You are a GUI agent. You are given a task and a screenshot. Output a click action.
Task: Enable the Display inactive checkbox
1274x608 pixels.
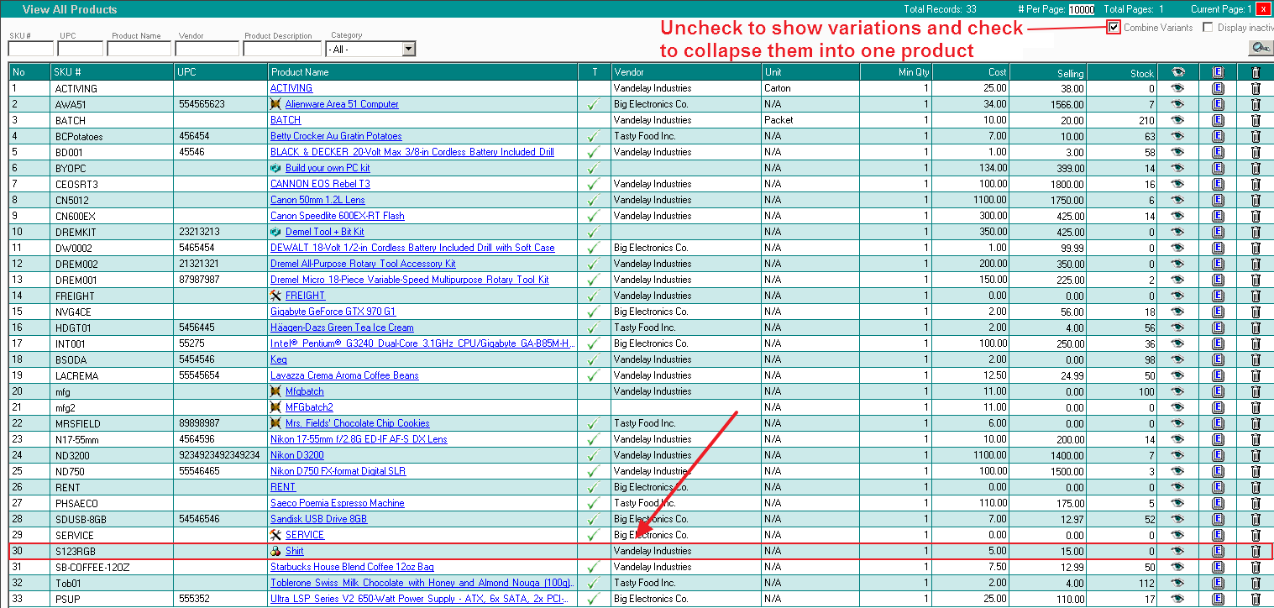tap(1208, 28)
